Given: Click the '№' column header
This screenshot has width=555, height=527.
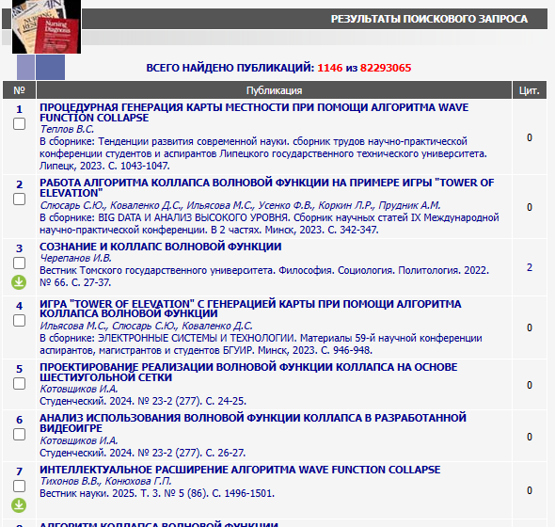Looking at the screenshot, I should 19,90.
